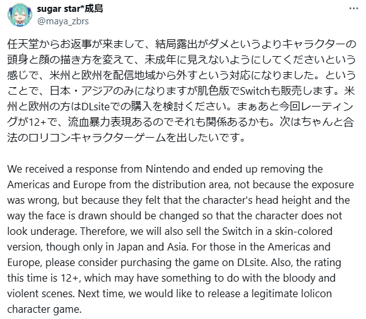Open the sugar star*成島 display name
The image size is (366, 319).
coord(70,9)
